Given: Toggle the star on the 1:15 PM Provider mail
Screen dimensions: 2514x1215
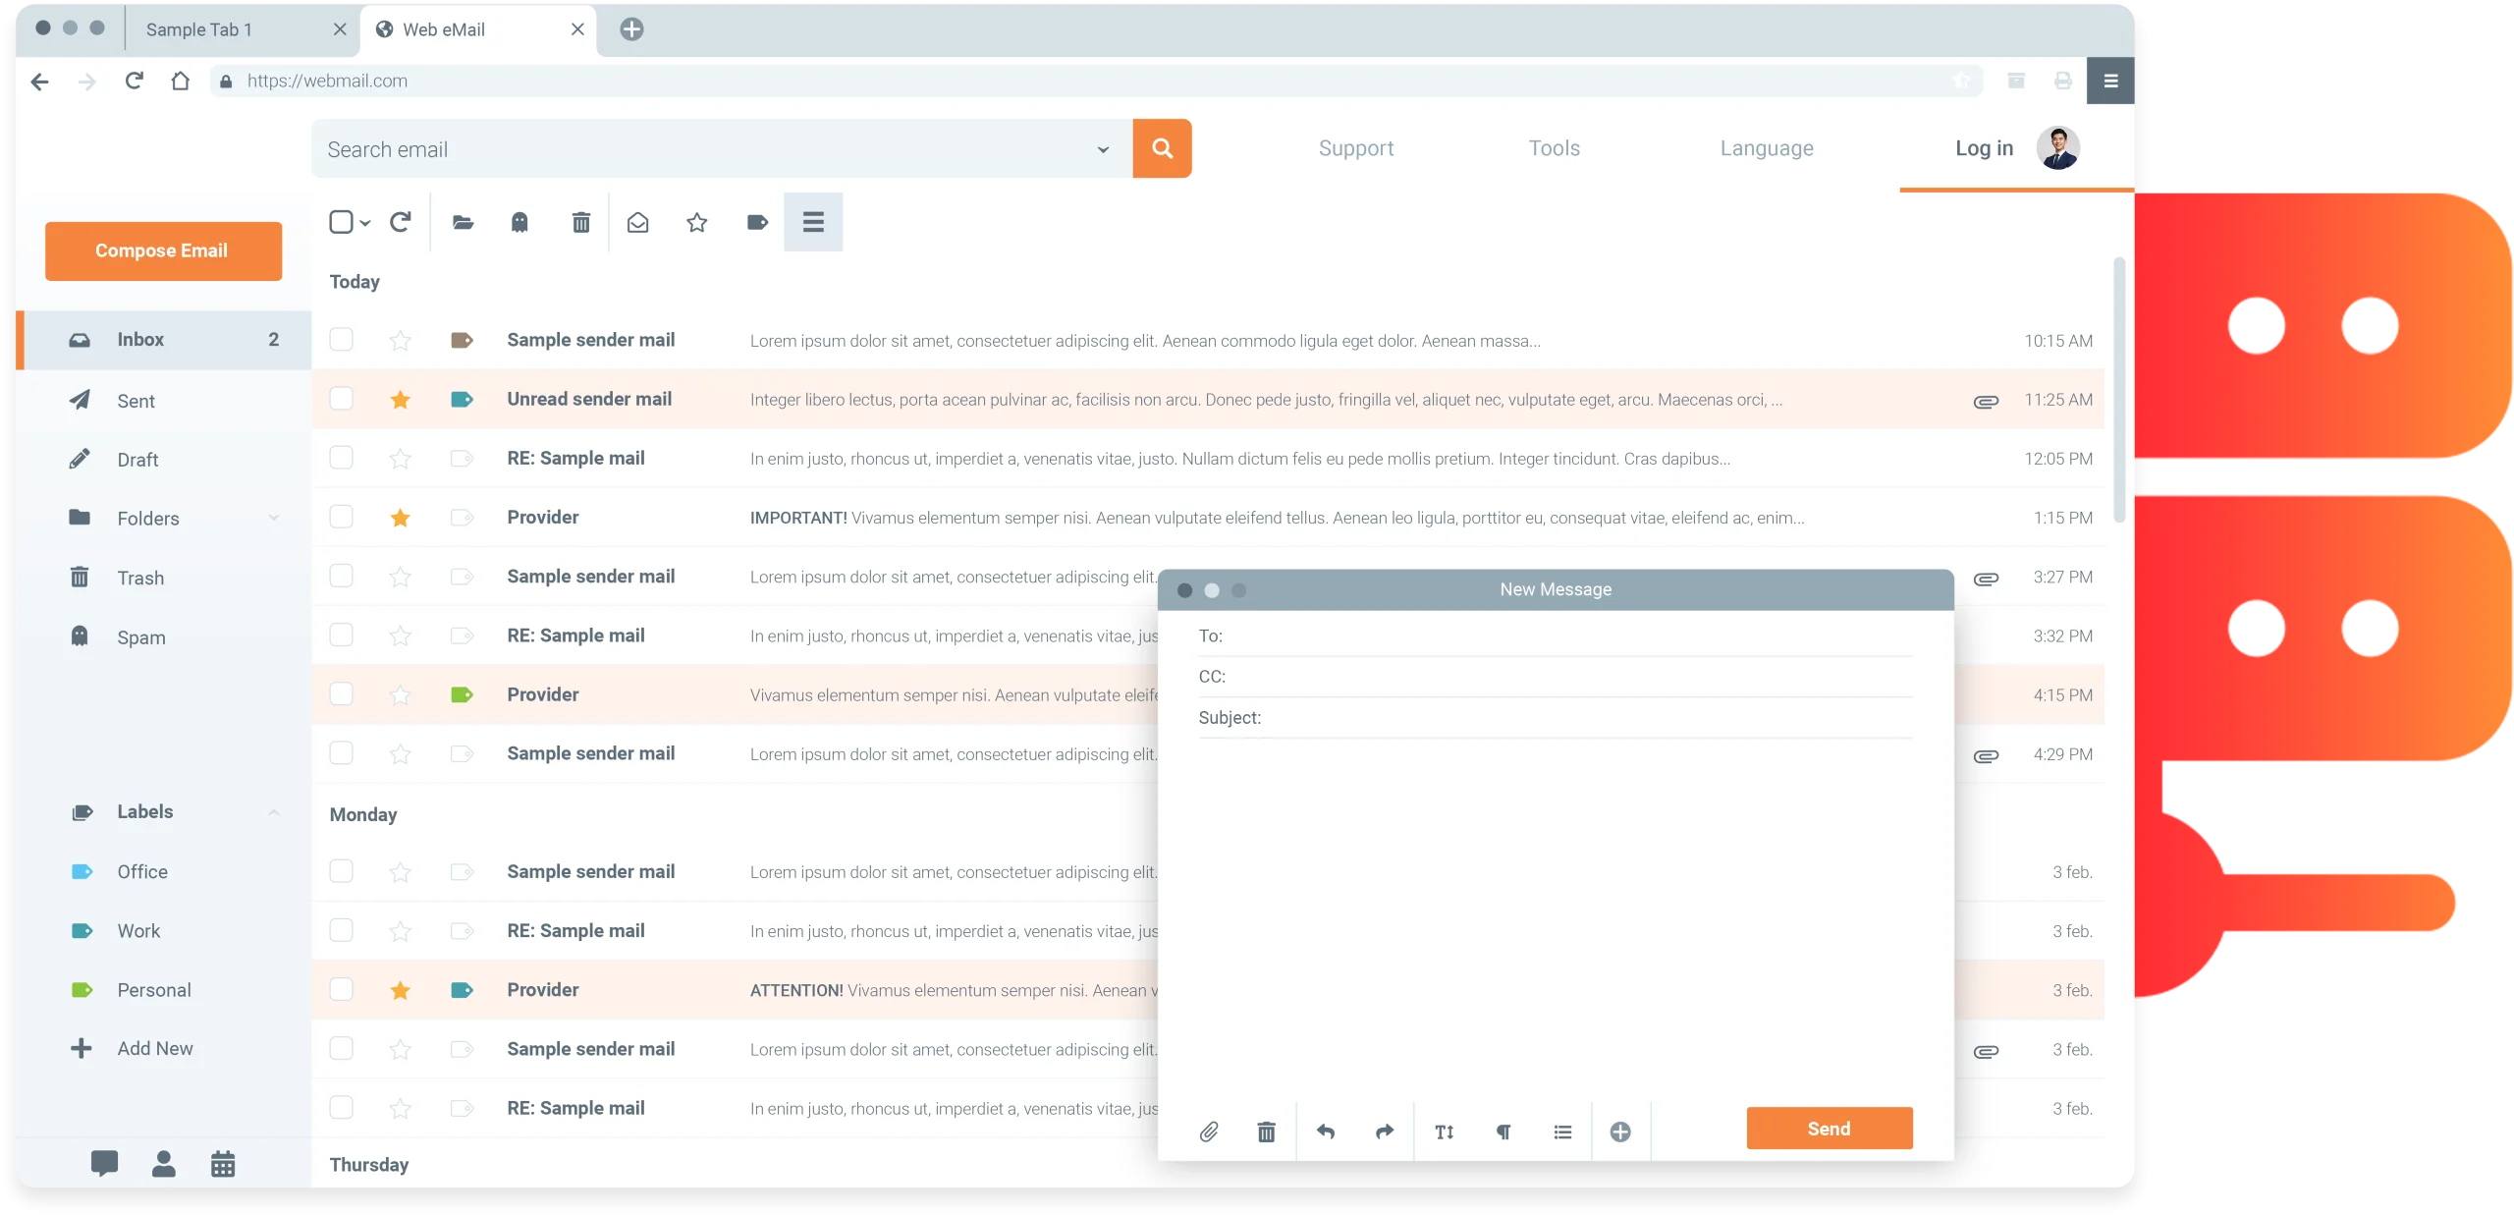Looking at the screenshot, I should [400, 517].
